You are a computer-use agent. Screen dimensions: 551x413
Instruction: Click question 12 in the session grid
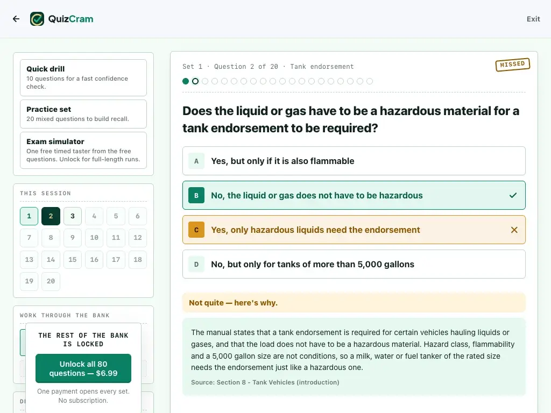pyautogui.click(x=138, y=238)
